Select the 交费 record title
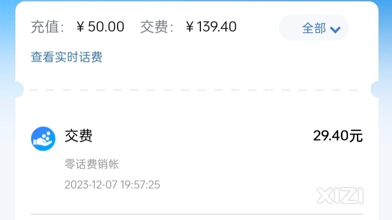 coord(78,136)
